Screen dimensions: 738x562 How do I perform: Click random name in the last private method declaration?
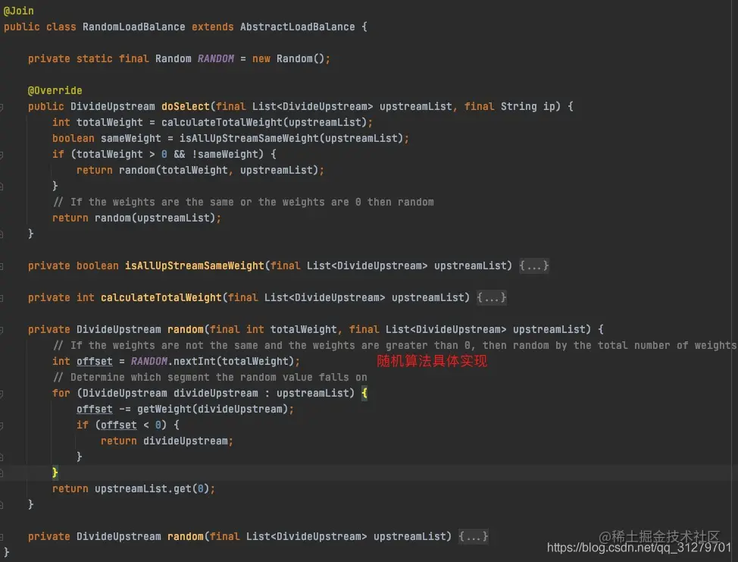(x=186, y=536)
